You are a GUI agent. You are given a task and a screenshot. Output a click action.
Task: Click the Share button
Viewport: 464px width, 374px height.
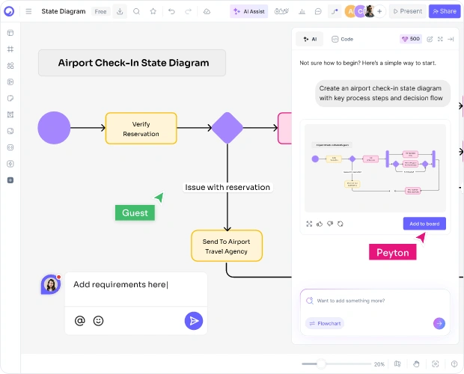tap(445, 11)
